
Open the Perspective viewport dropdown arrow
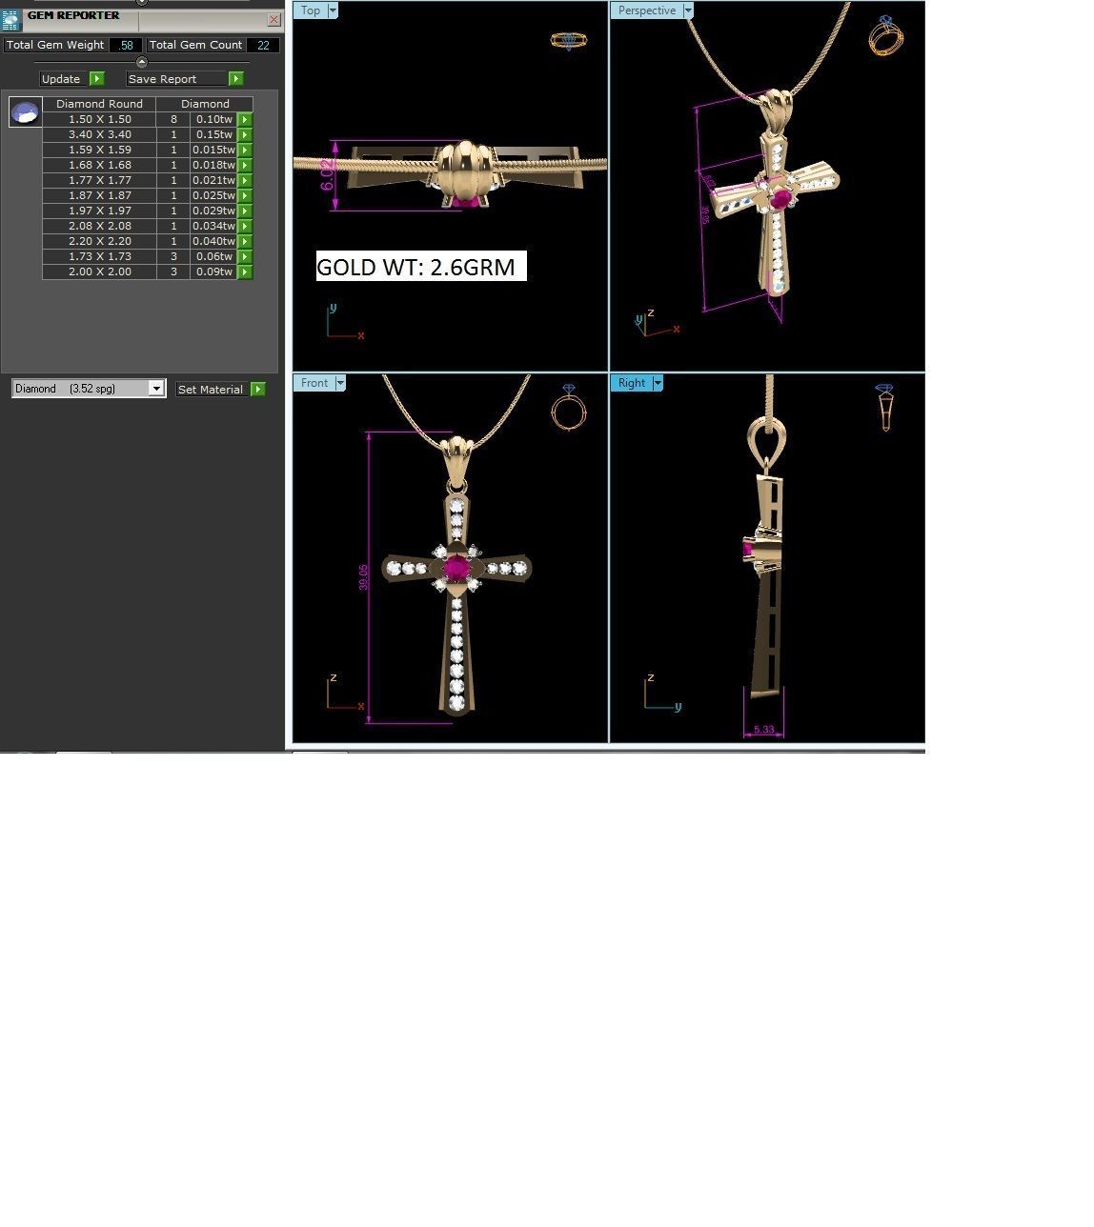(687, 10)
